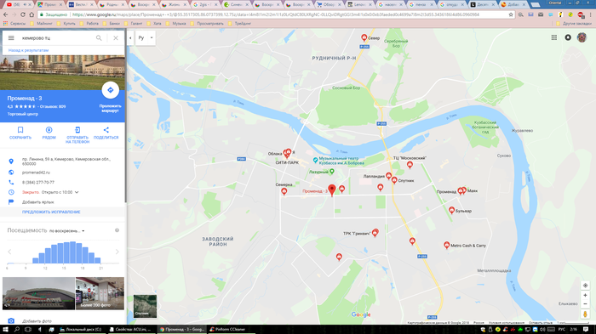
Task: Share place using Поделиться icon
Action: (106, 133)
